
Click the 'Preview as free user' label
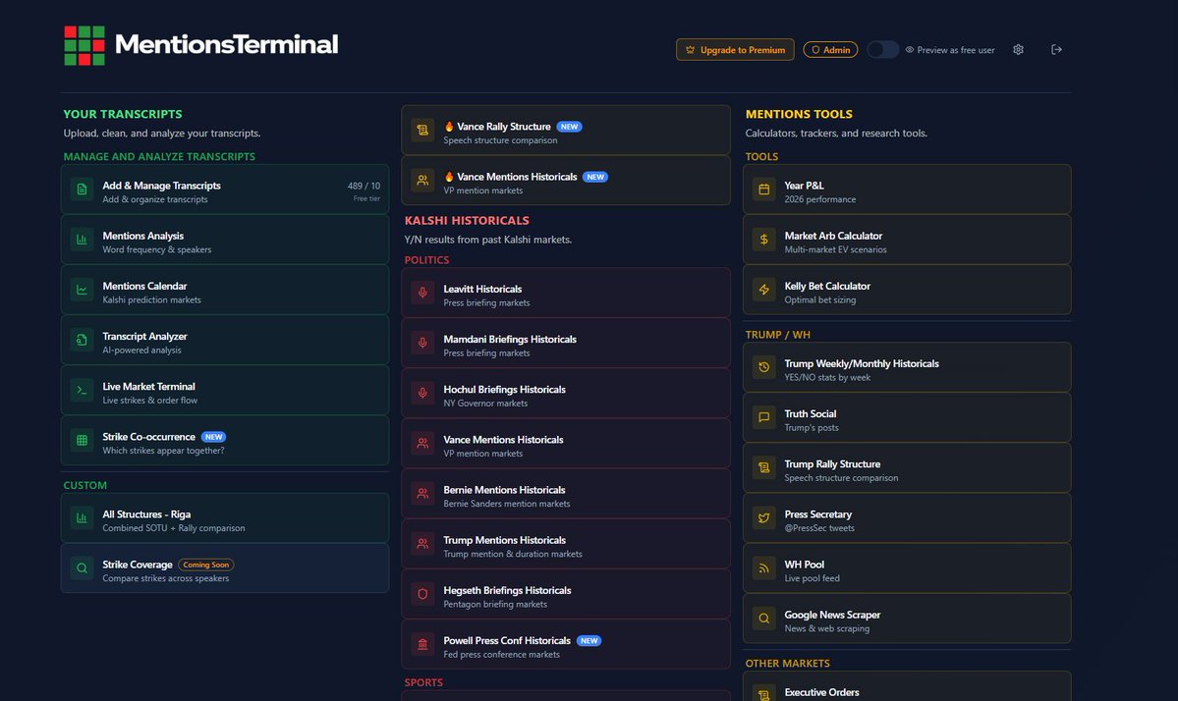click(956, 50)
